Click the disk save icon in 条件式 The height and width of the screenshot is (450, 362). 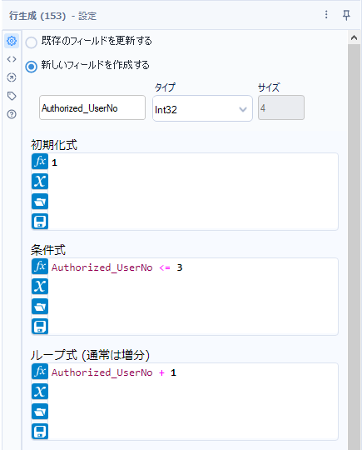40,327
